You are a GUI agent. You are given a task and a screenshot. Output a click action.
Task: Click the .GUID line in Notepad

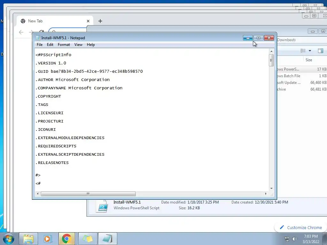click(89, 71)
